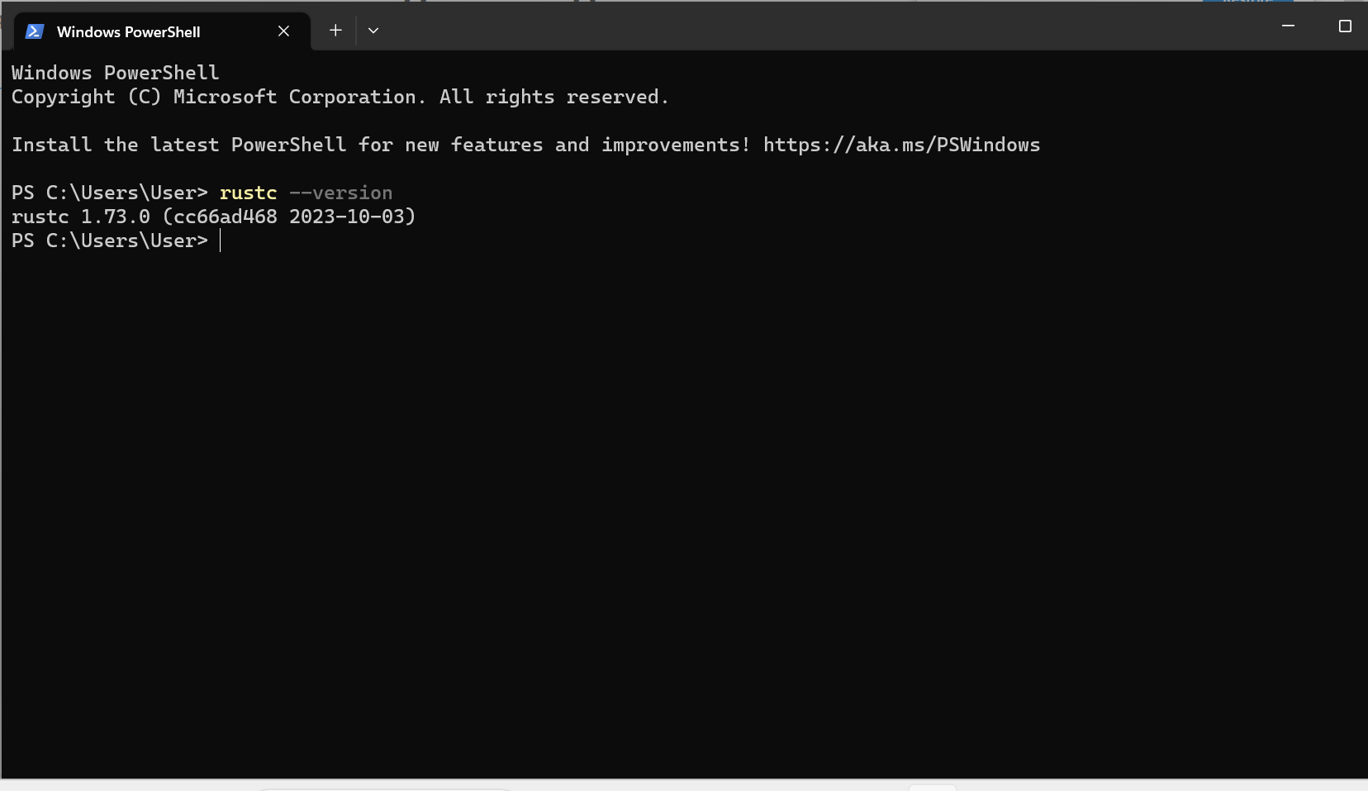The width and height of the screenshot is (1368, 791).
Task: Maximize the terminal window
Action: click(1345, 26)
